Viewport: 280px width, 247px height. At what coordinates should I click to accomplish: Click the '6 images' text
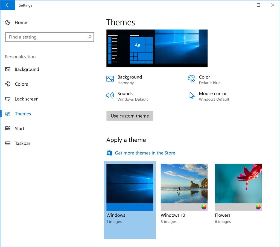pyautogui.click(x=223, y=222)
